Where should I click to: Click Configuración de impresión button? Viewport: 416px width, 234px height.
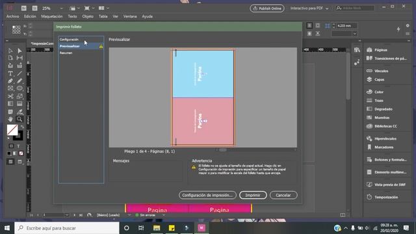[x=207, y=195]
